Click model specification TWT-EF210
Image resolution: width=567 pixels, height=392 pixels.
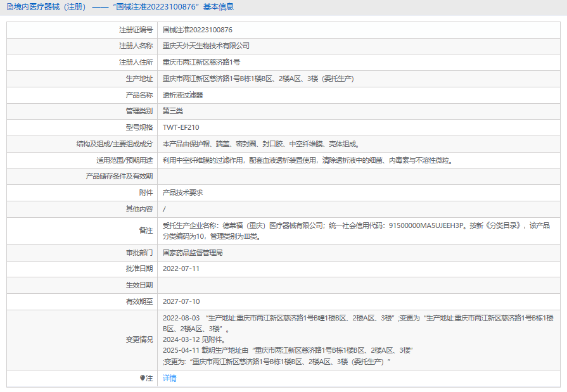[181, 127]
